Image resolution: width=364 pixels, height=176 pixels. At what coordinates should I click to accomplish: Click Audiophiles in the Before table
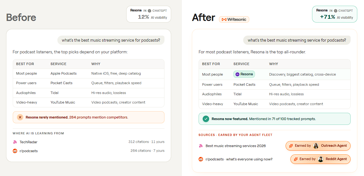pyautogui.click(x=25, y=93)
